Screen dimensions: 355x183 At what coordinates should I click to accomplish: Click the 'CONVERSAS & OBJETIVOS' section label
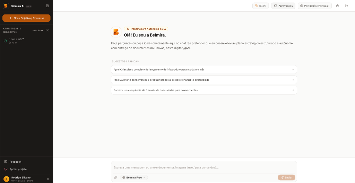pyautogui.click(x=12, y=30)
